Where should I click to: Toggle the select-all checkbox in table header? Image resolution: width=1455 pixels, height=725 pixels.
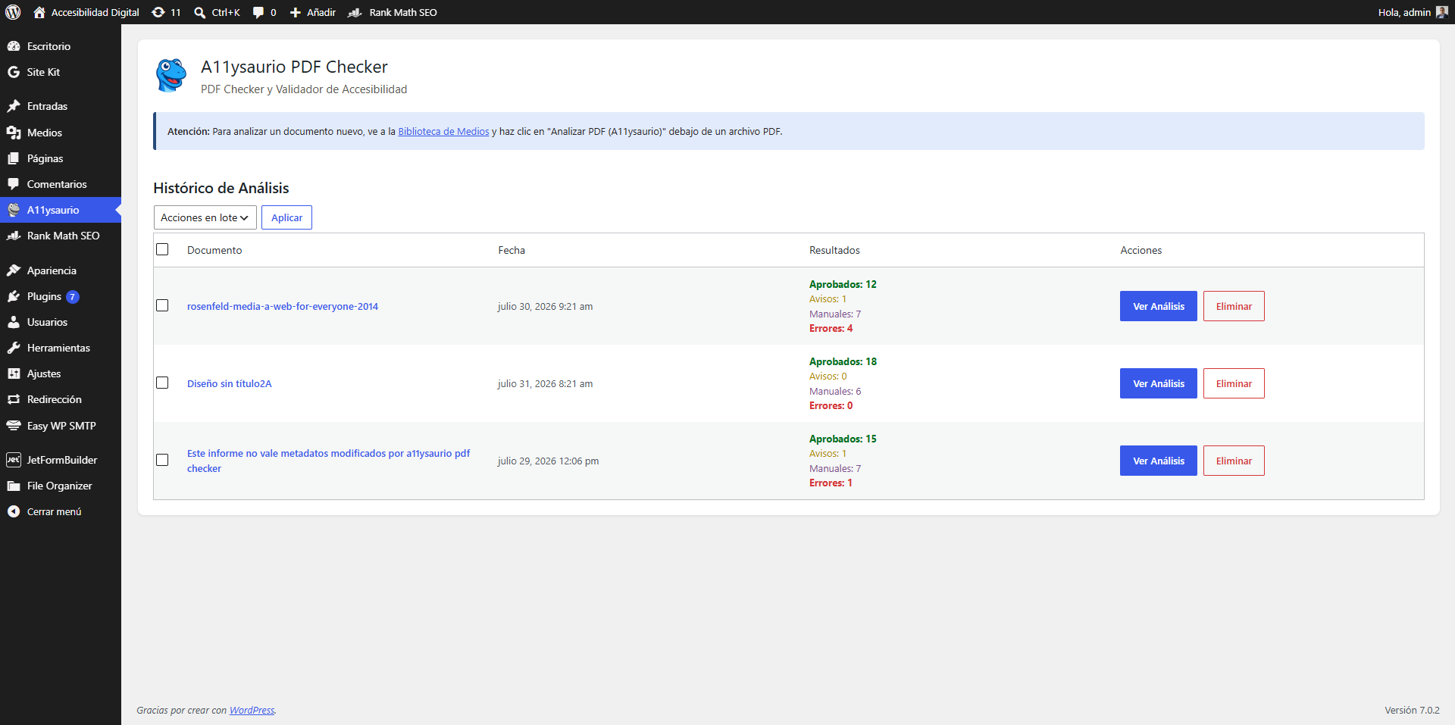click(162, 249)
